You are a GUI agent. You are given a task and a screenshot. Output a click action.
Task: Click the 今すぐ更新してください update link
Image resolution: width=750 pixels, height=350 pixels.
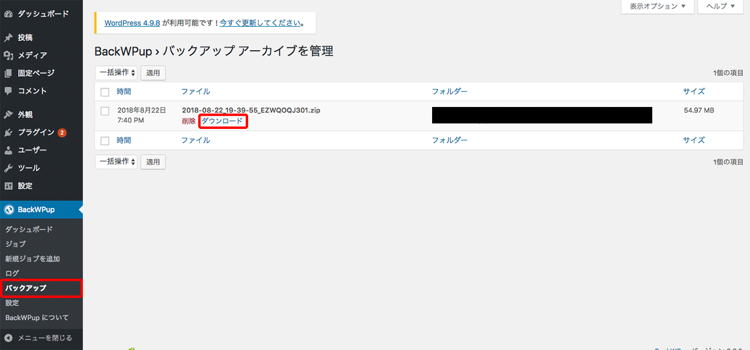coord(260,23)
